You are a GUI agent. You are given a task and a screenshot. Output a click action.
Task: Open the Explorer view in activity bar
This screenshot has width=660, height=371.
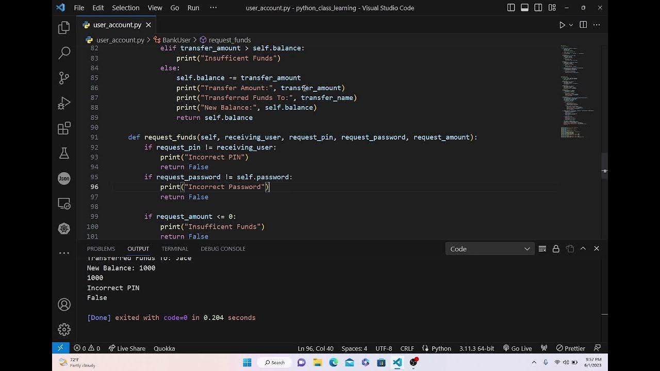64,27
